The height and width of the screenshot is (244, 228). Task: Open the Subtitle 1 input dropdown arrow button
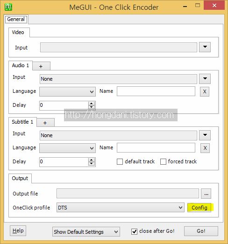pos(205,135)
